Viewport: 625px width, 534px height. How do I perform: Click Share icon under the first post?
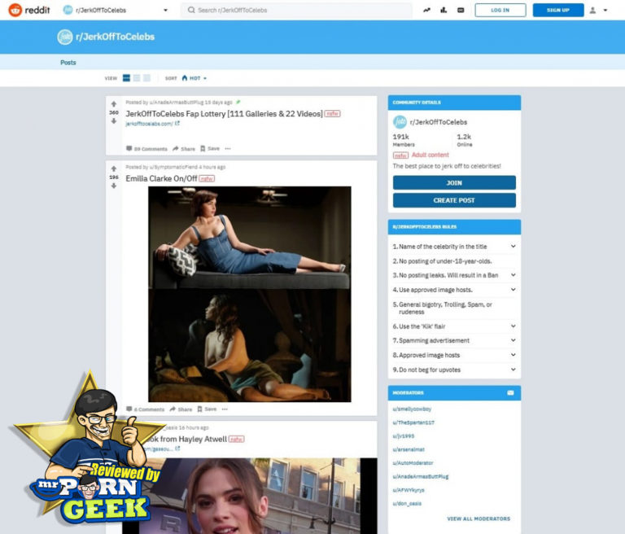pos(183,149)
